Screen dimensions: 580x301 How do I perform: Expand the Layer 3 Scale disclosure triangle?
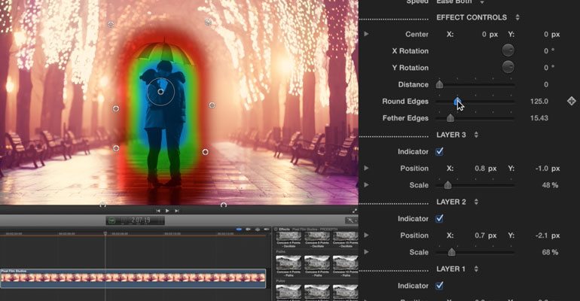pos(366,184)
